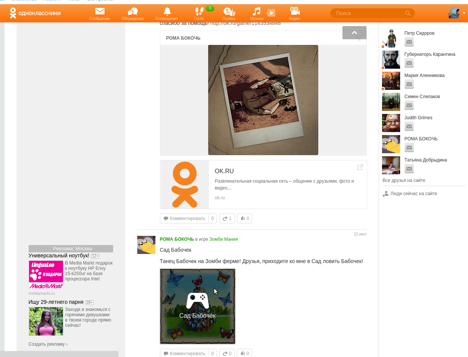
Task: Open Универсальный ноутбук ad title
Action: (x=59, y=255)
